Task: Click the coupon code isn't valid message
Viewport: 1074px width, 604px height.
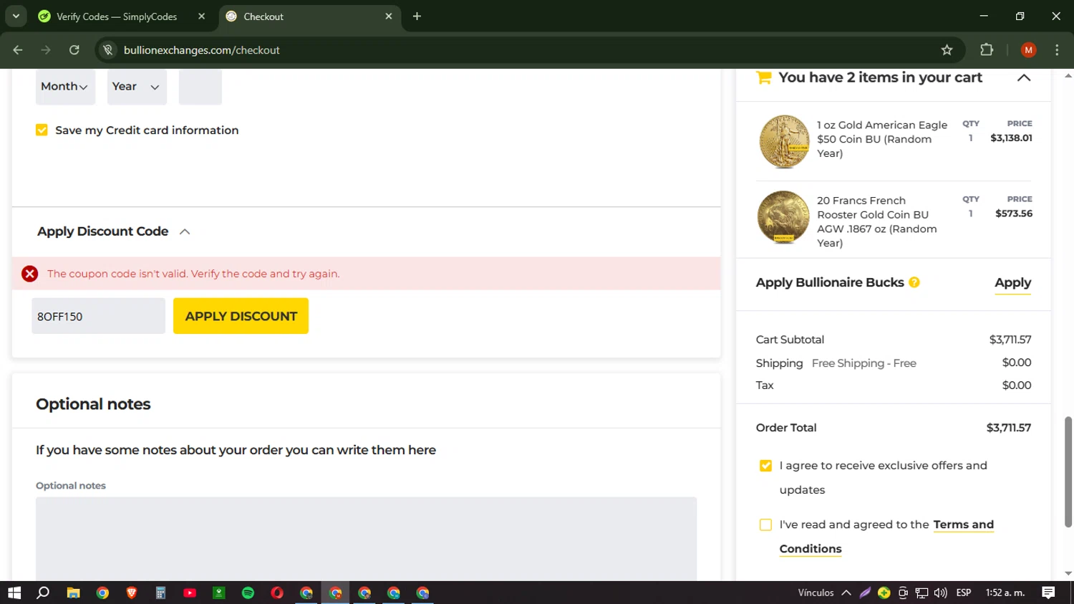Action: pos(193,274)
